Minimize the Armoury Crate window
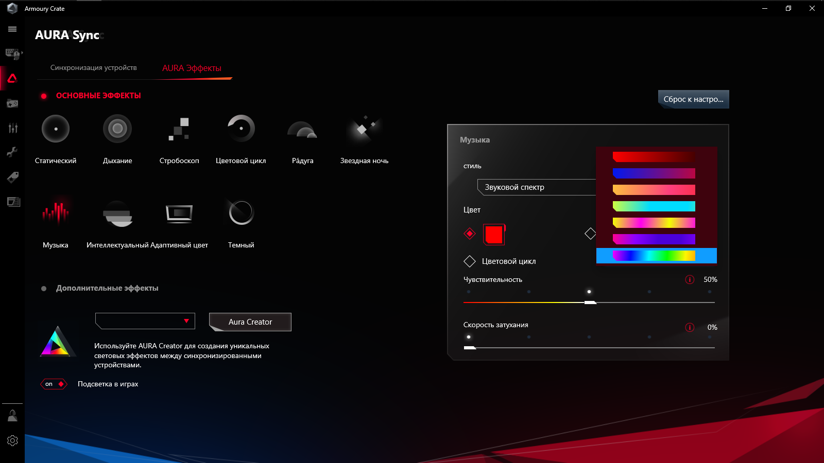 point(765,8)
